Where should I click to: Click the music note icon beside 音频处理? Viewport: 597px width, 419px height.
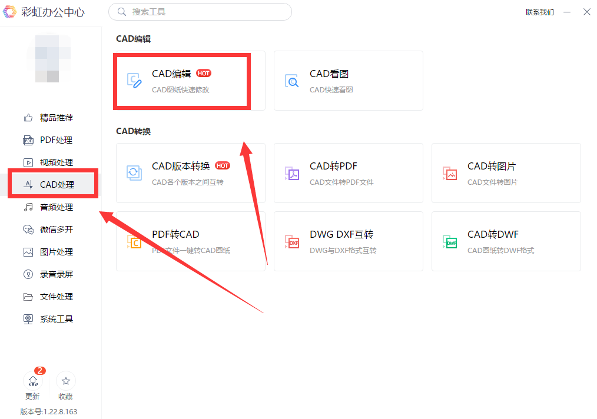tap(28, 207)
